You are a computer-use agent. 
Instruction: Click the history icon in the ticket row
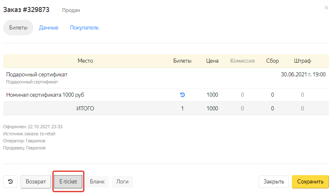(x=182, y=95)
